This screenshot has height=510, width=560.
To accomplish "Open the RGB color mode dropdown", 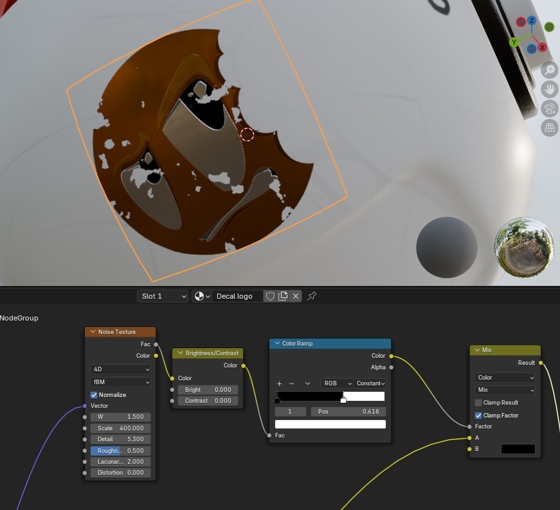I will [337, 383].
